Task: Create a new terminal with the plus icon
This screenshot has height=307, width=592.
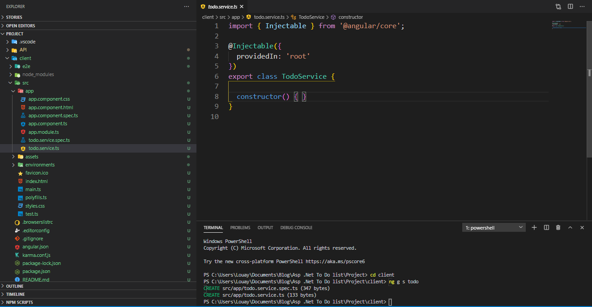Action: 534,227
